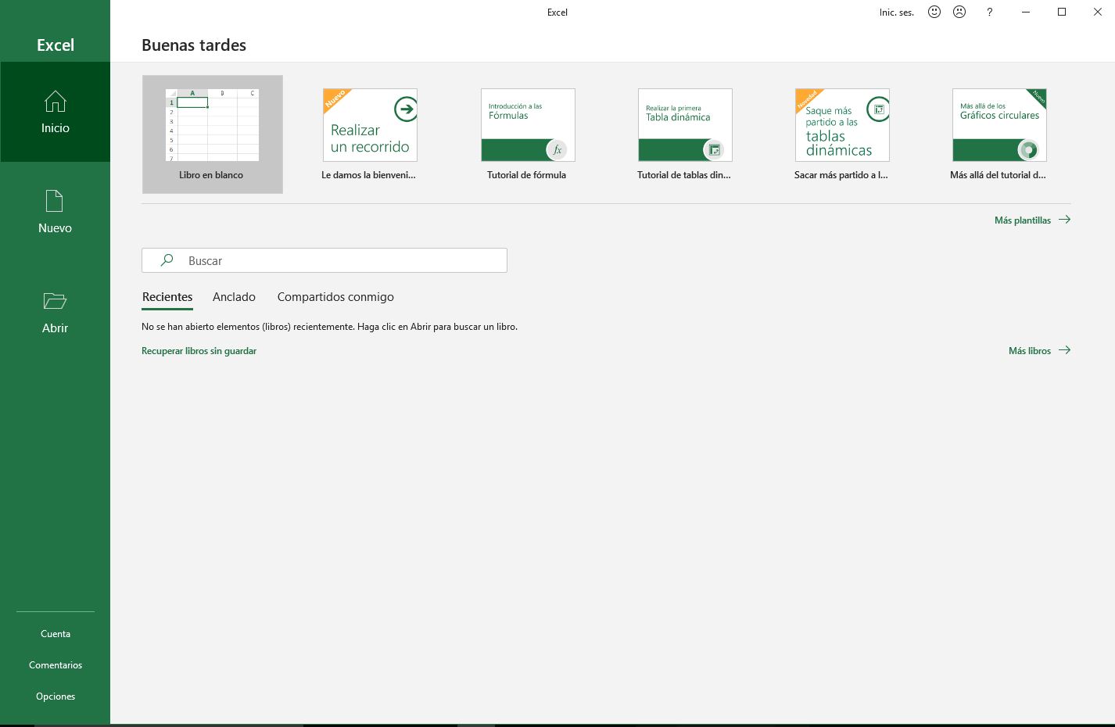This screenshot has height=727, width=1115.
Task: Open Recuperar libros sin guardar
Action: (199, 350)
